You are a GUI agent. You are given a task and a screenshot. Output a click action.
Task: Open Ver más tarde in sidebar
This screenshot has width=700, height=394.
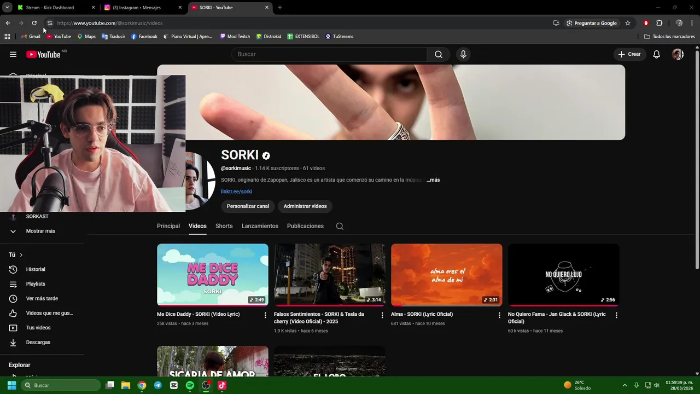pos(42,298)
